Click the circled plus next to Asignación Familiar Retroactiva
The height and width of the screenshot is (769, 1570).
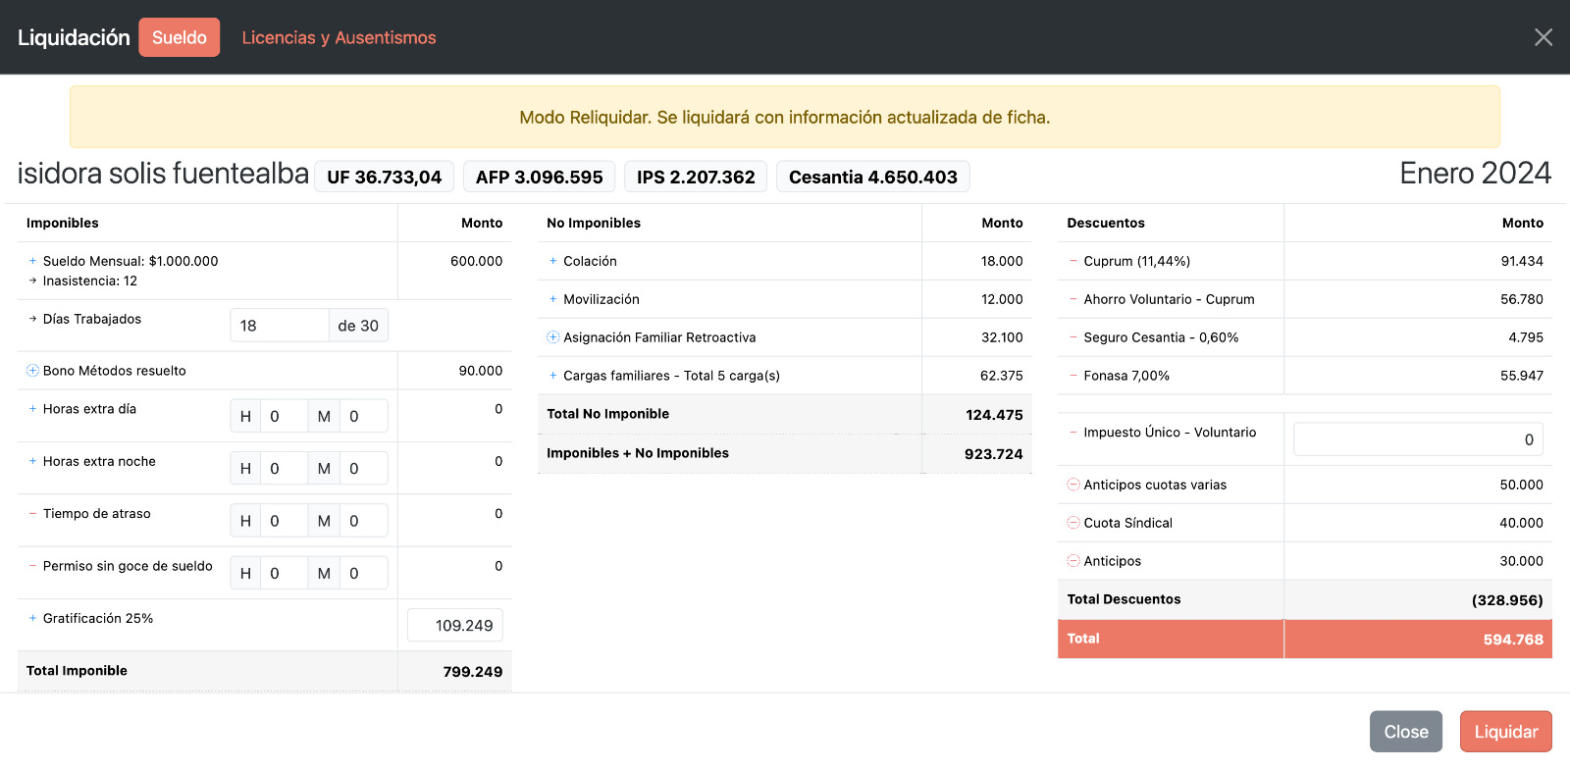point(552,337)
